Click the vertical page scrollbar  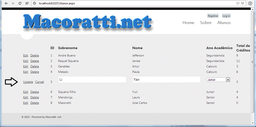(253, 62)
